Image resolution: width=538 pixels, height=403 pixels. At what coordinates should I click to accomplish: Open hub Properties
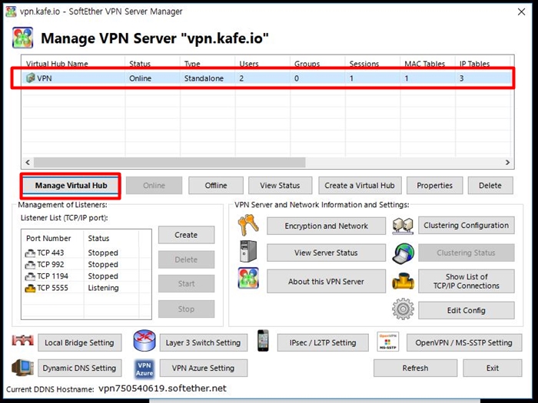coord(434,186)
